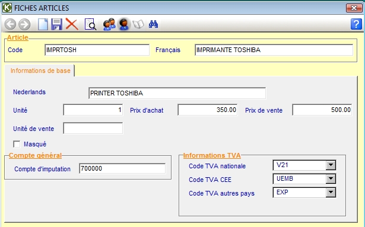
Task: Tick the Masqué checkbox
Action: click(x=17, y=144)
